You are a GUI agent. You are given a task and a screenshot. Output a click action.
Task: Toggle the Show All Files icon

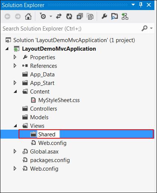[90, 16]
